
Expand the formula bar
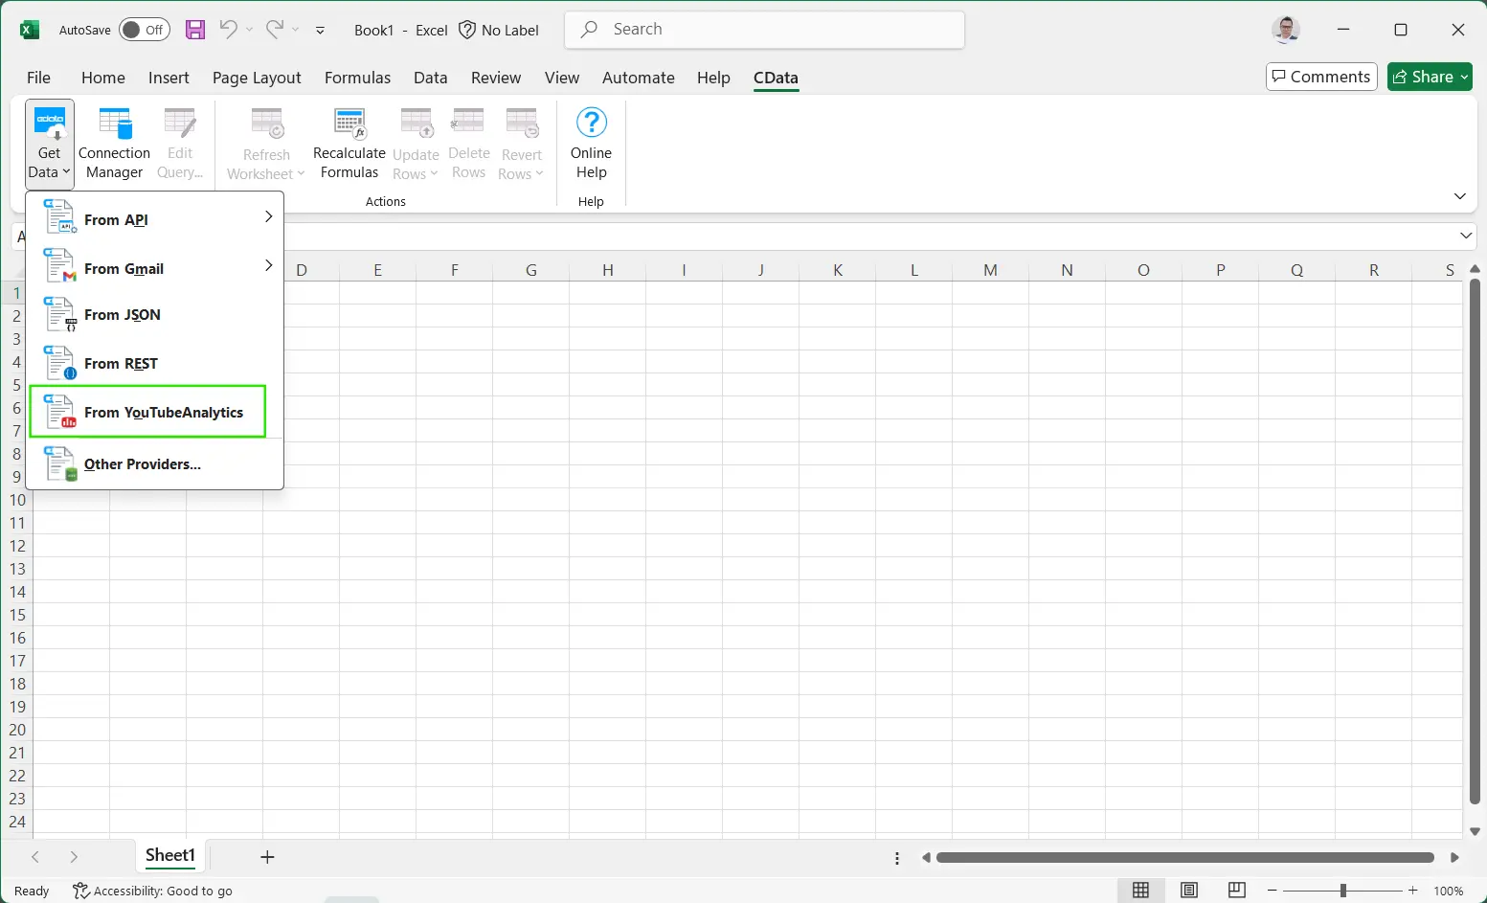(x=1465, y=236)
